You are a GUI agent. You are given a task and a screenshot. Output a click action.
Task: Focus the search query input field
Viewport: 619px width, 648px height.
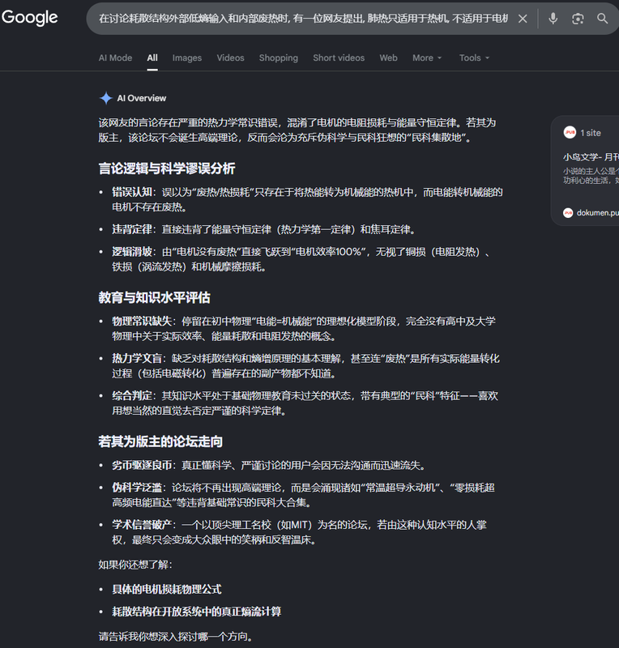pos(303,19)
